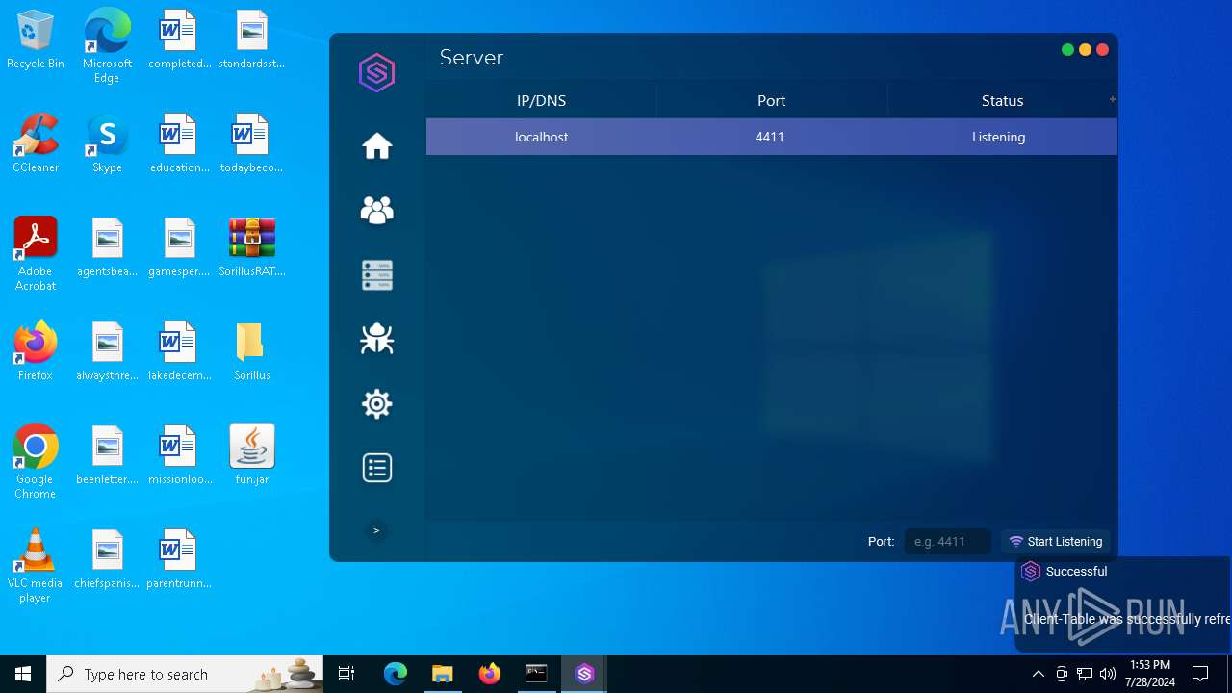Select Firefox desktop shortcut
Image resolution: width=1232 pixels, height=693 pixels.
36,351
